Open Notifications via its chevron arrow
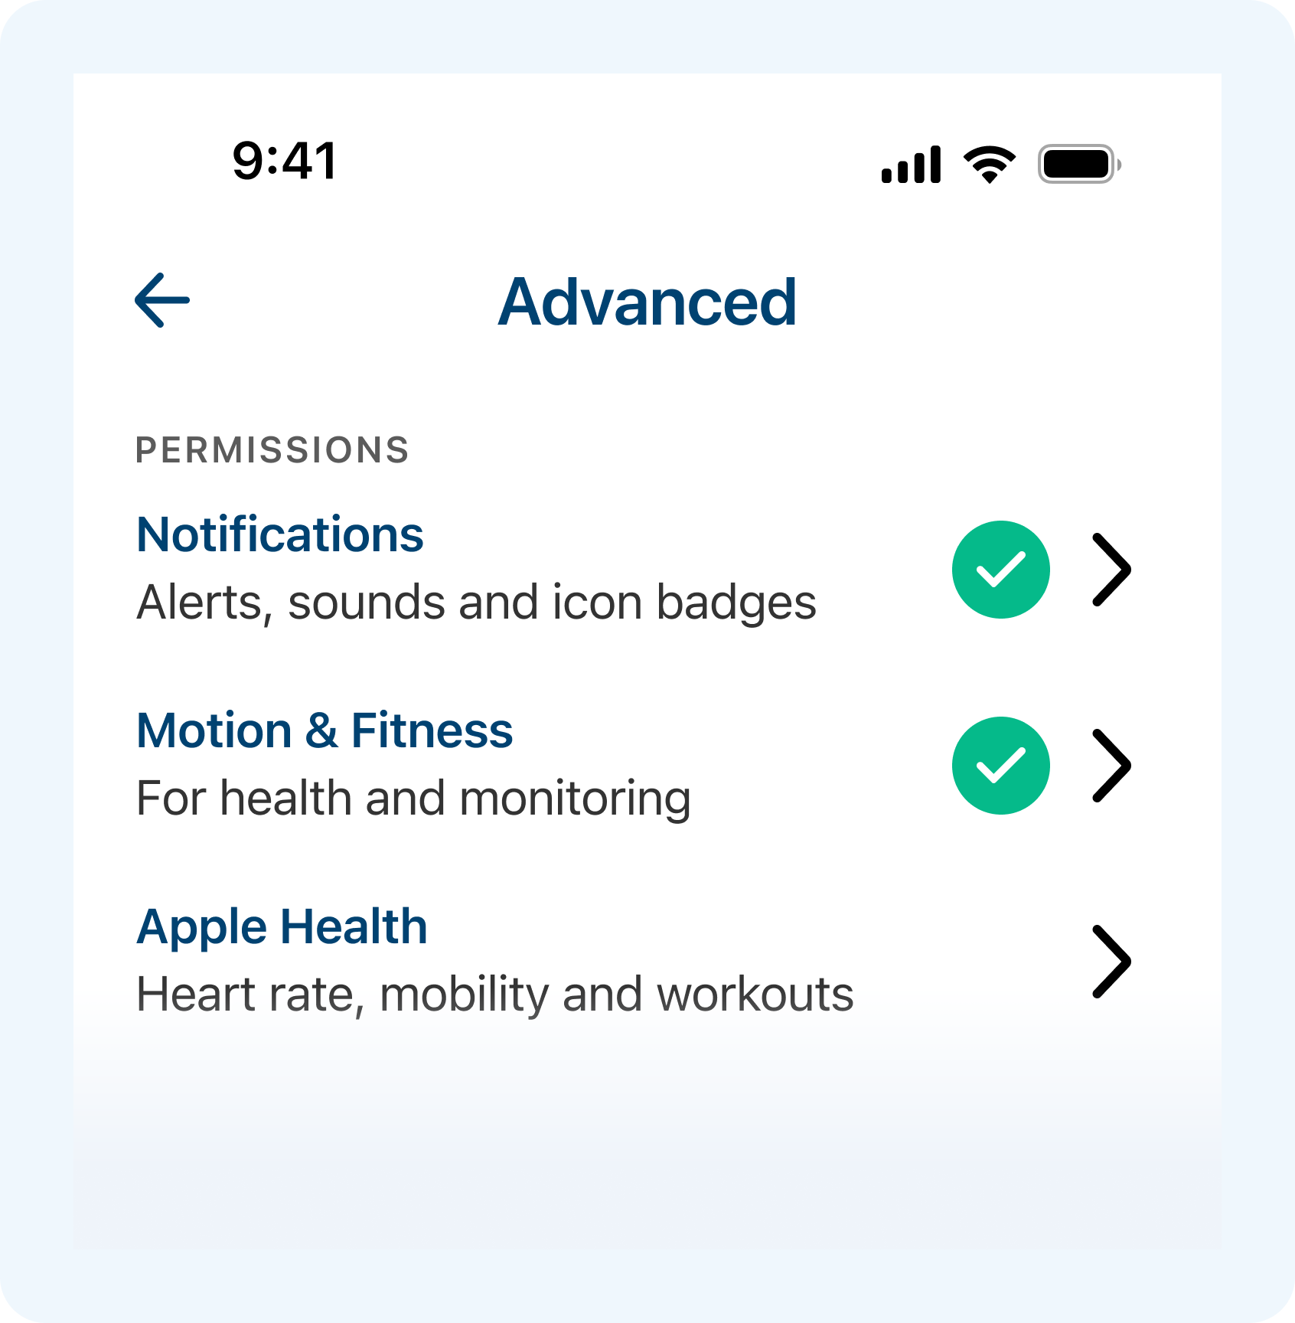The width and height of the screenshot is (1295, 1323). (1111, 570)
